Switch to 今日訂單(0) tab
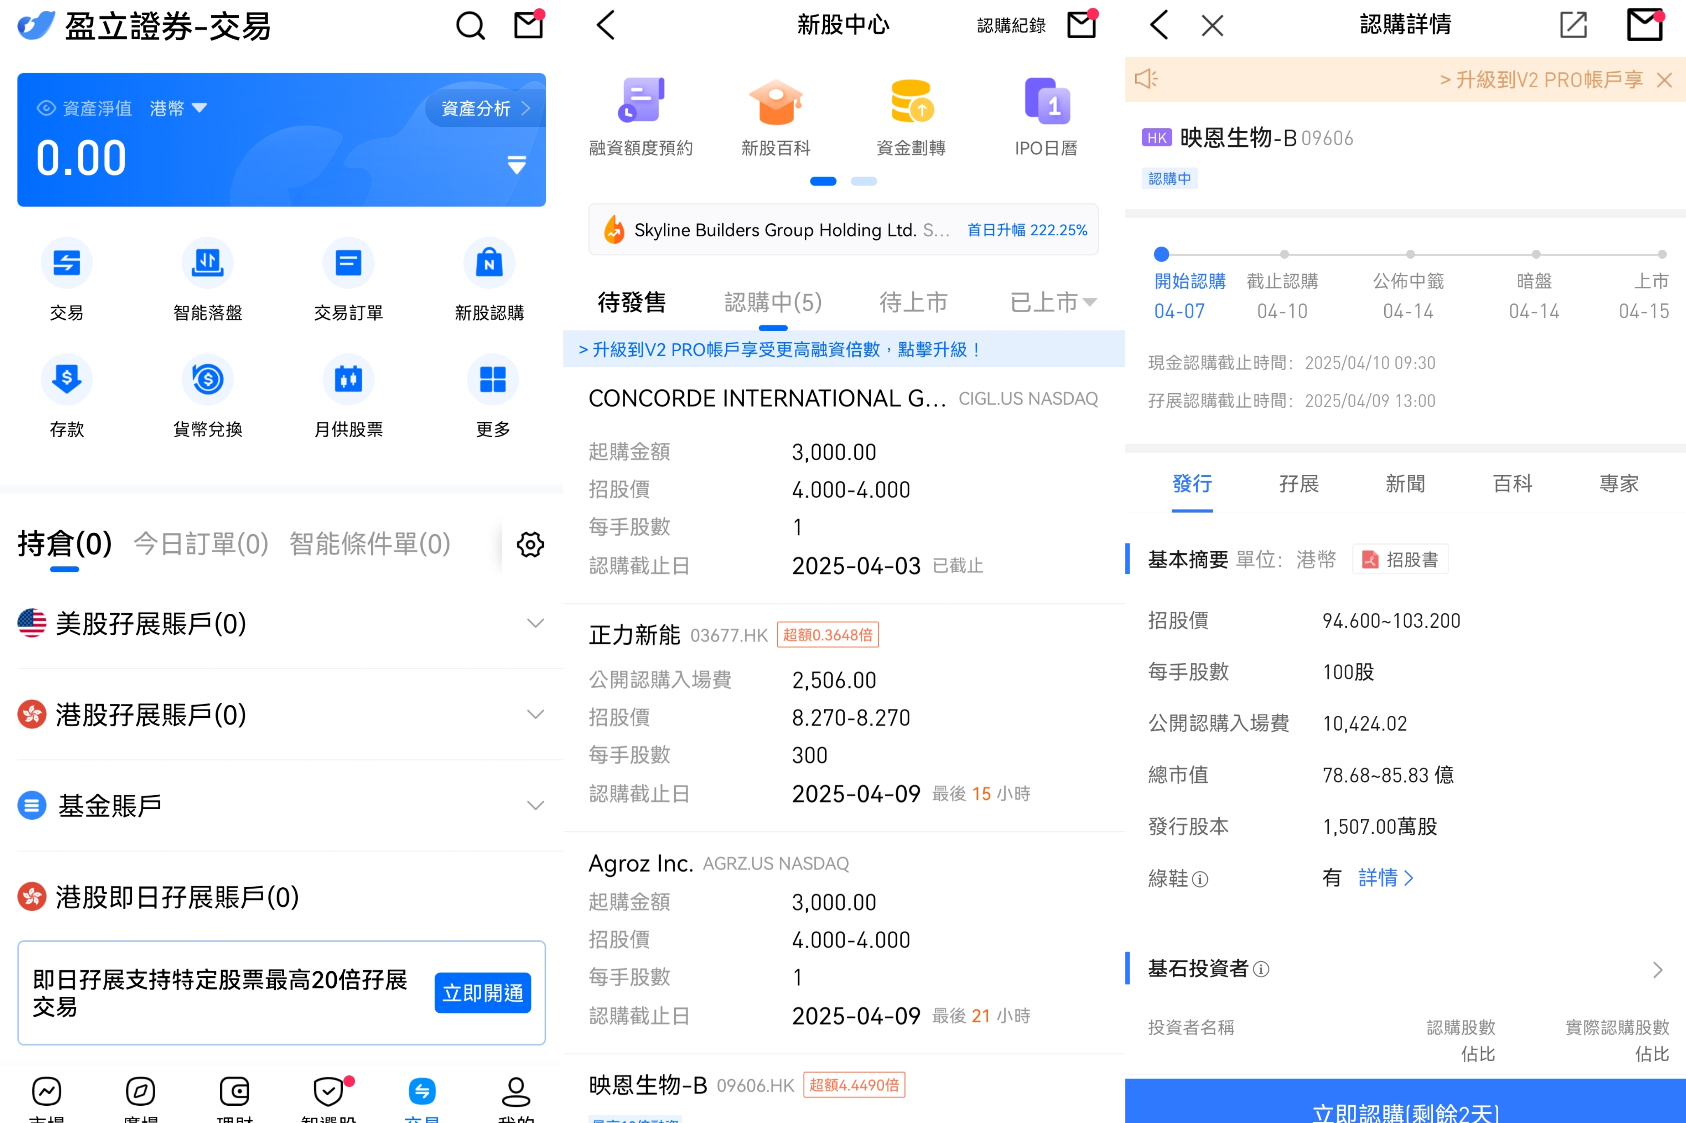The width and height of the screenshot is (1686, 1123). click(201, 544)
